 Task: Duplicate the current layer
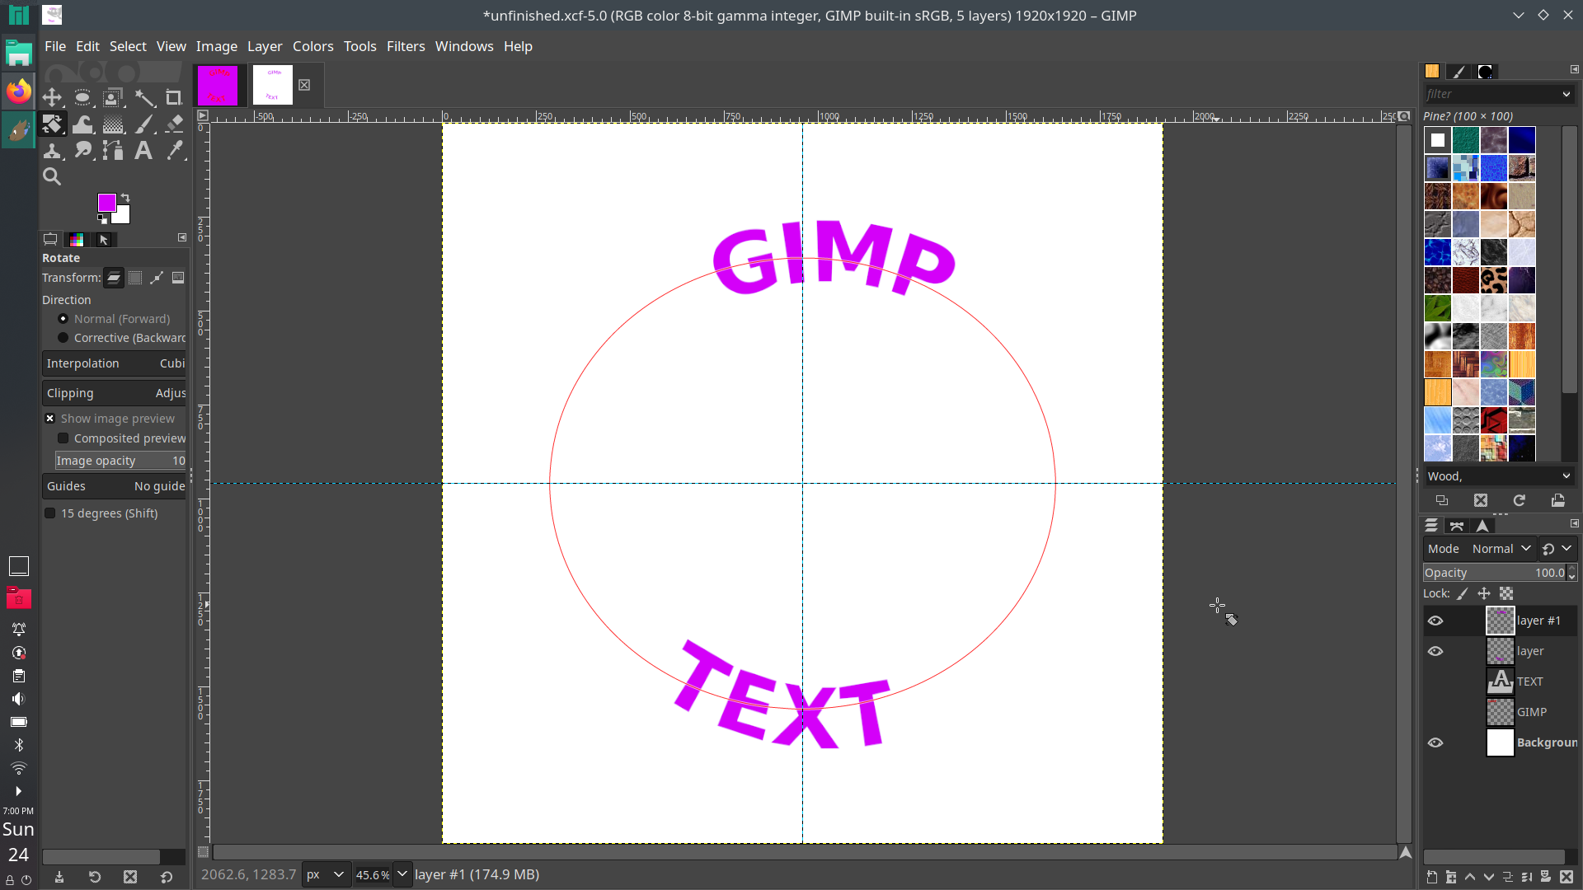coord(1508,878)
